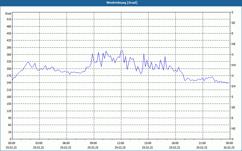Select the 480 value on the degree axis
Image resolution: width=242 pixels, height=151 pixels.
(x=9, y=27)
